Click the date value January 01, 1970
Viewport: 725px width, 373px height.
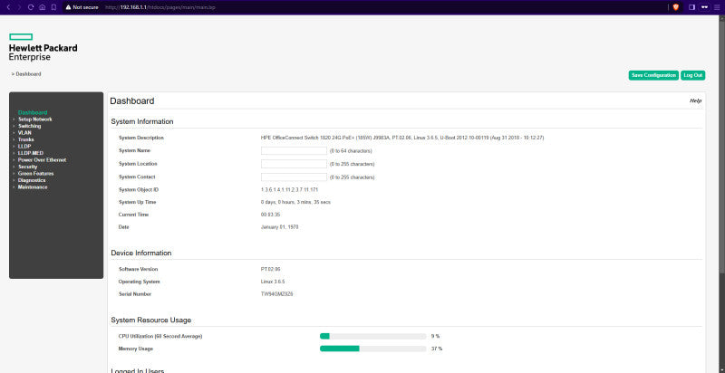pyautogui.click(x=279, y=227)
